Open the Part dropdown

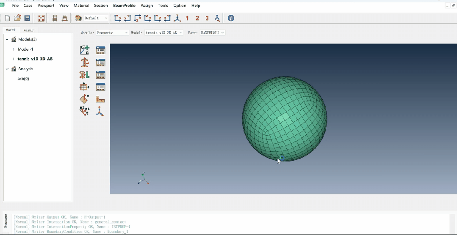click(x=213, y=33)
